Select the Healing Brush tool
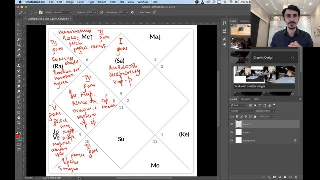320x180 pixels. (19, 55)
